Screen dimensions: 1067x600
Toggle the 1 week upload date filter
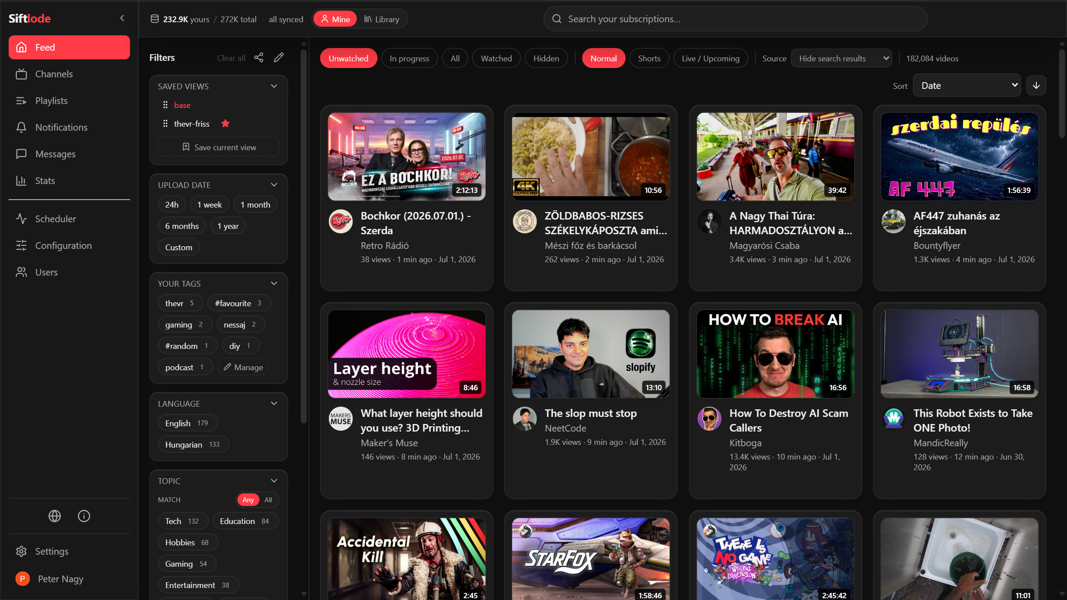click(x=209, y=204)
